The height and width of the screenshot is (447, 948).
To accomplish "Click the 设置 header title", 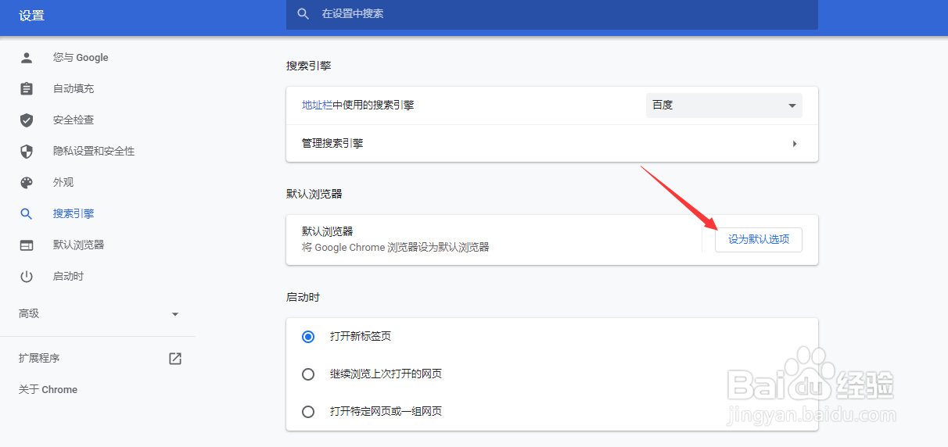I will 31,16.
